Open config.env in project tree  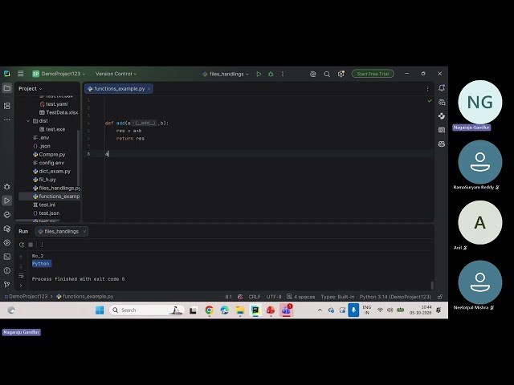tap(48, 163)
